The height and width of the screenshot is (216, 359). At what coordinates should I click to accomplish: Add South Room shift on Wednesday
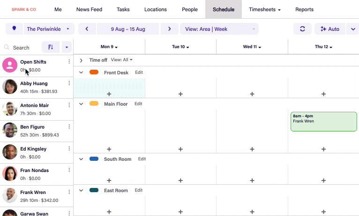point(252,180)
